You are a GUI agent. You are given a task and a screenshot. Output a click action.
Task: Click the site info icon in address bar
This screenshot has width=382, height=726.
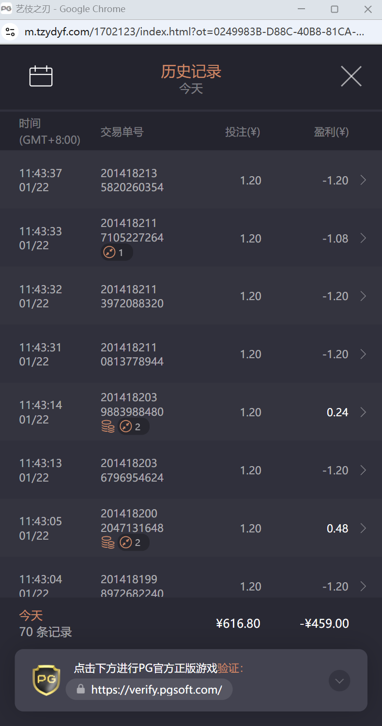10,32
